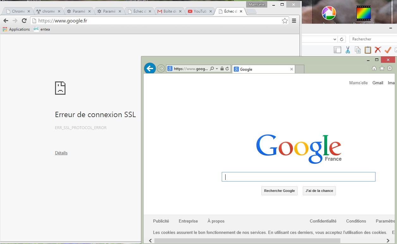Open a new tab in Chrome
The height and width of the screenshot is (244, 397).
(251, 12)
